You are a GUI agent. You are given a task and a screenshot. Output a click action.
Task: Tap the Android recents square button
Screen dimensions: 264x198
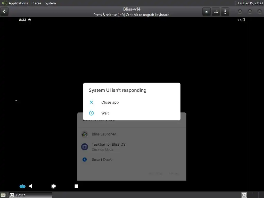click(x=76, y=186)
